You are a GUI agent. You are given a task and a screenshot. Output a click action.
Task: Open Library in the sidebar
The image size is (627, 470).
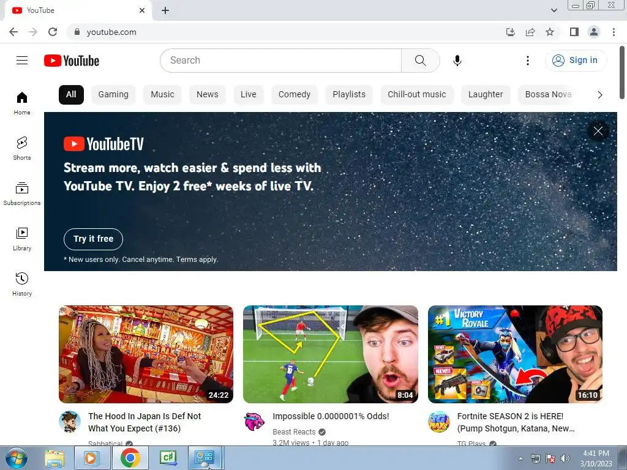click(22, 239)
